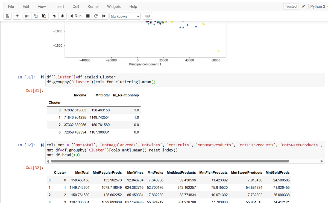Viewport: 328px width, 203px height.
Task: Insert cell below with the plus icon
Action: coord(17,16)
